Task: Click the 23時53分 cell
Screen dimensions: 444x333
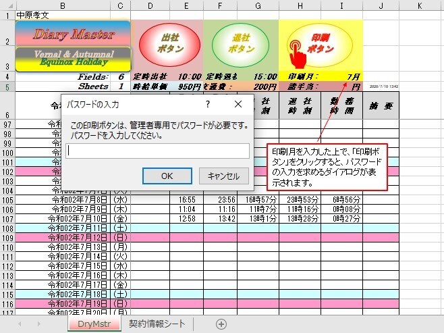Action: (x=300, y=200)
